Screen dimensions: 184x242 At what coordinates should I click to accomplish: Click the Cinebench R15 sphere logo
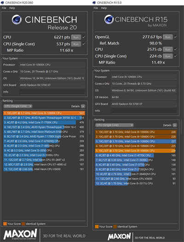tap(109, 19)
